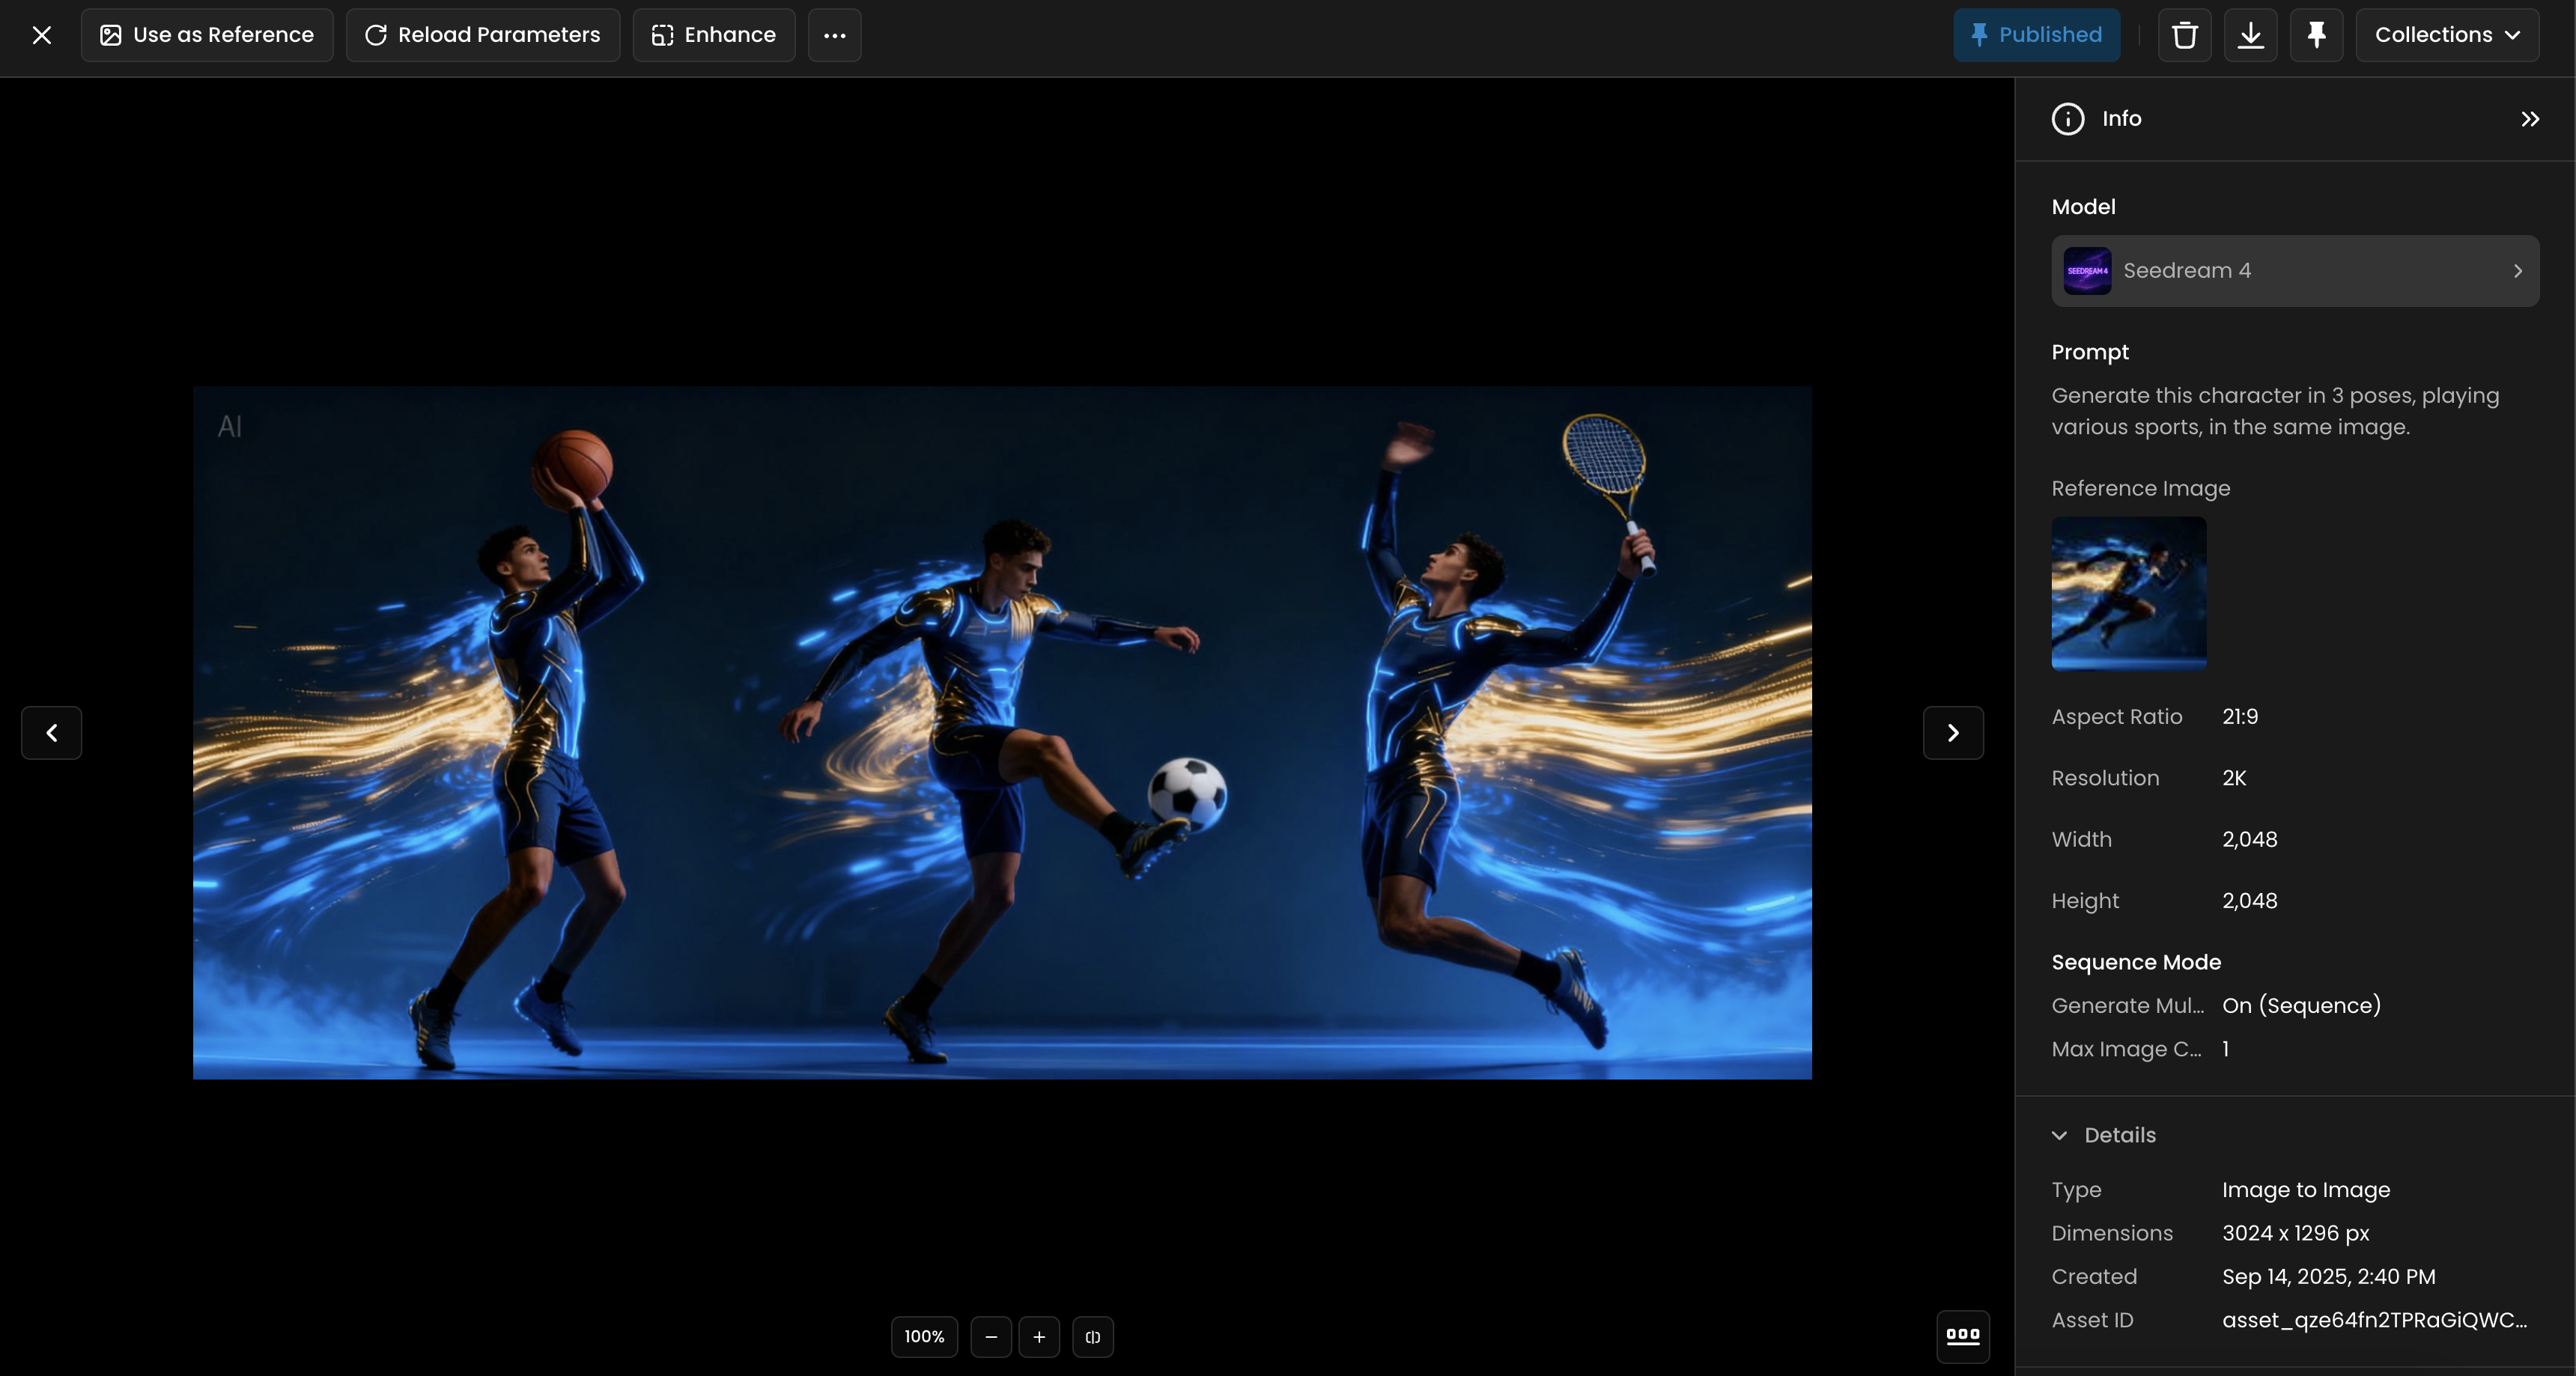The image size is (2576, 1376).
Task: Open the Seedream 4 model selector
Action: [x=2294, y=271]
